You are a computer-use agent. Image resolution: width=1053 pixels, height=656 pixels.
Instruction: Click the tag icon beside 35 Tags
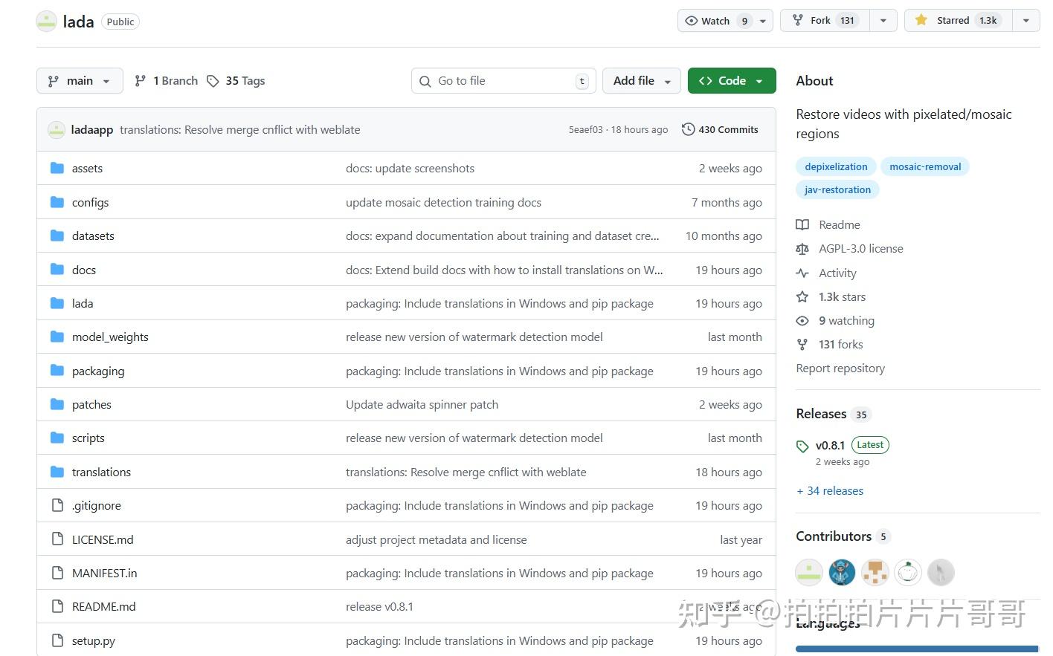[213, 81]
